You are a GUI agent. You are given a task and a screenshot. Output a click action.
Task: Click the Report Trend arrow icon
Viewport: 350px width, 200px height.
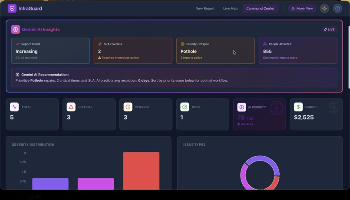point(17,44)
